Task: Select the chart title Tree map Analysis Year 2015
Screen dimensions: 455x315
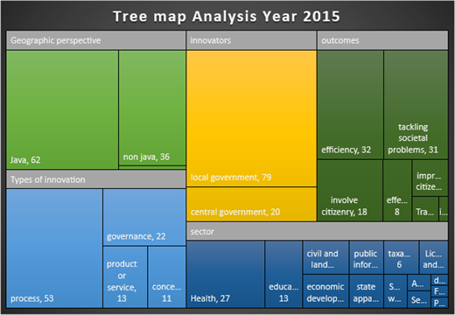Action: 227,16
